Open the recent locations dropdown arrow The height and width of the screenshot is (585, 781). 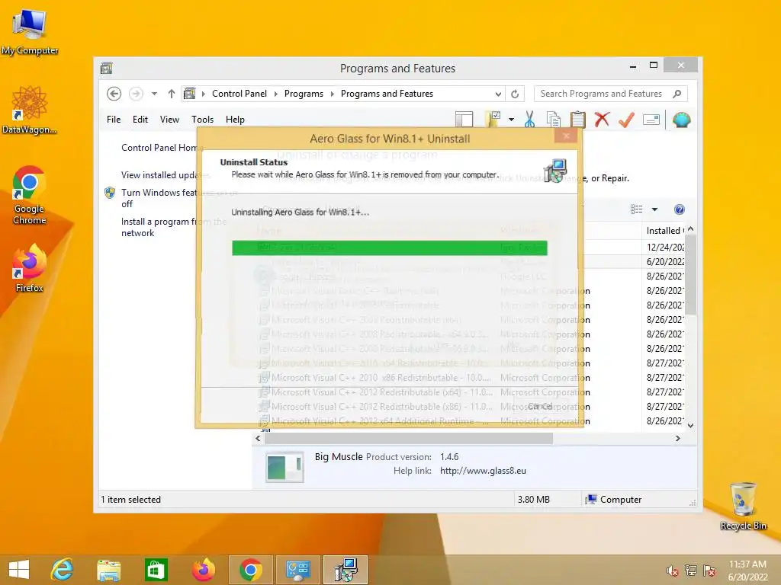154,94
